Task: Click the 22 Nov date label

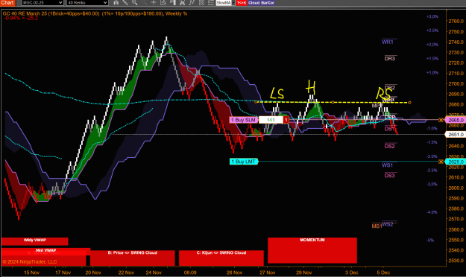Action: [126, 273]
